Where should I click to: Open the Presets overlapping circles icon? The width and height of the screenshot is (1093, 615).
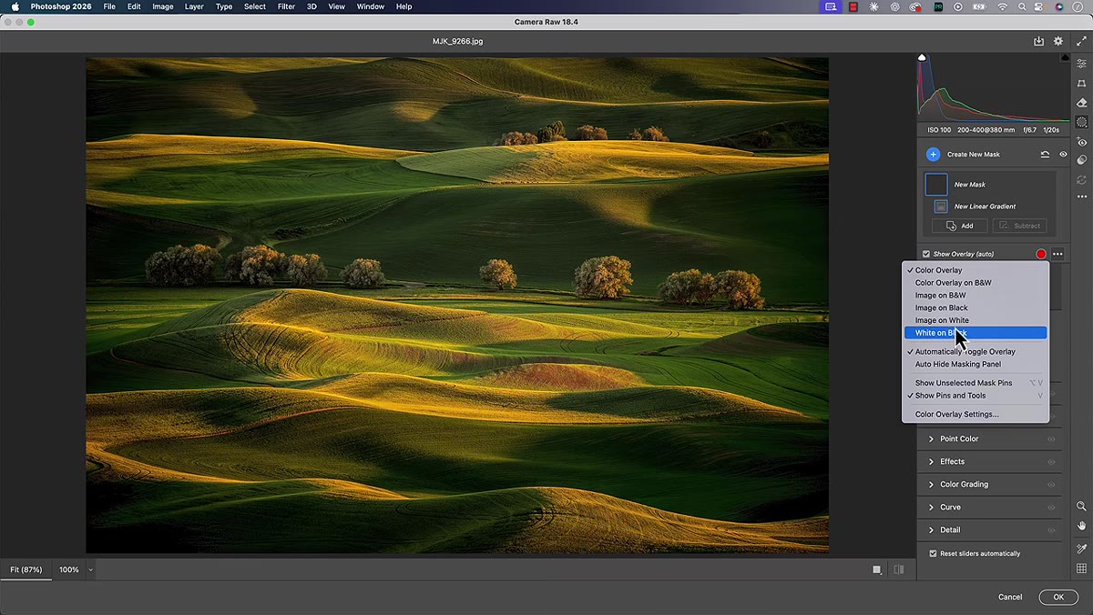(1082, 160)
